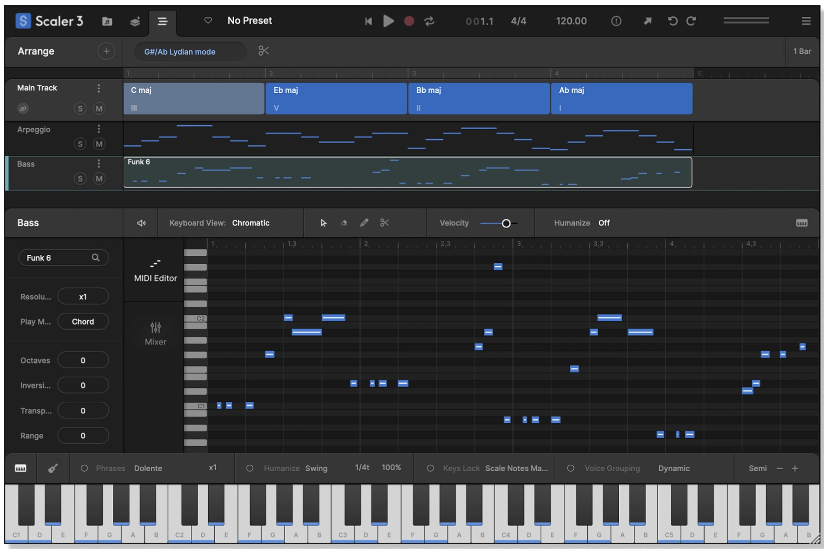Mute the Bass track

[99, 179]
